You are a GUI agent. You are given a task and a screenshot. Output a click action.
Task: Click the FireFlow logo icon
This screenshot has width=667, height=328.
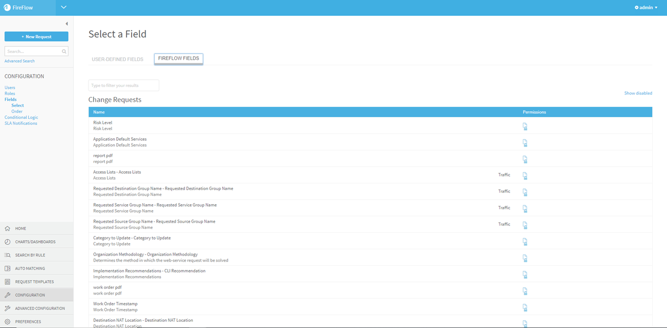pyautogui.click(x=7, y=8)
